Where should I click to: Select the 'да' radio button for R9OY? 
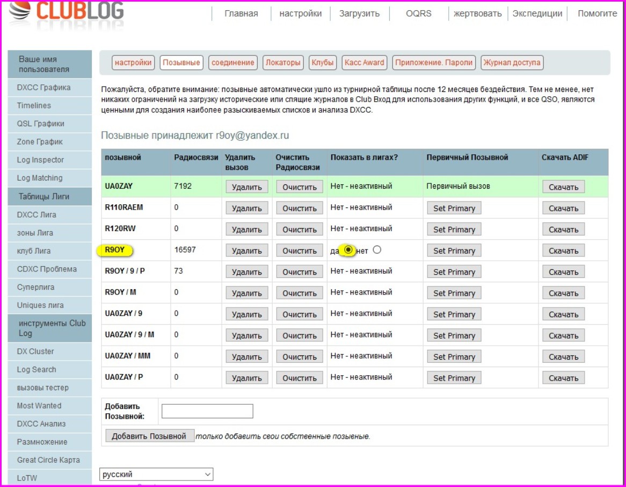click(348, 250)
